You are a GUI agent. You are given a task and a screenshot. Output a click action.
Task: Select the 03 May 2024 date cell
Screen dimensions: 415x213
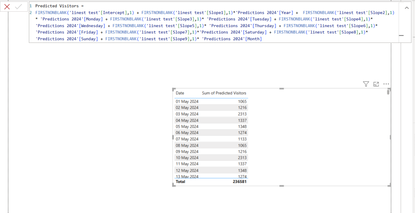click(187, 114)
